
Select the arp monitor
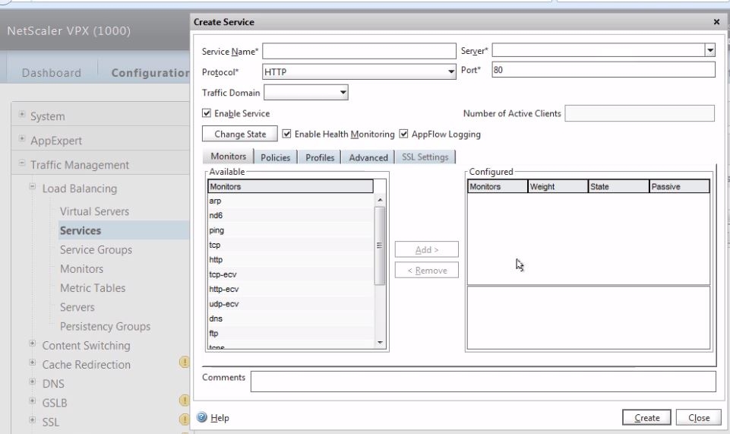pos(290,201)
